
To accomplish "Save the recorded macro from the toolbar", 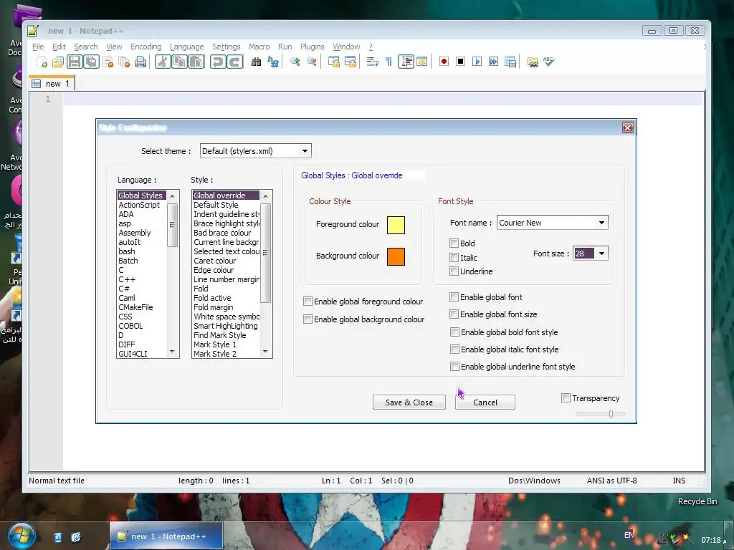I will pyautogui.click(x=510, y=62).
